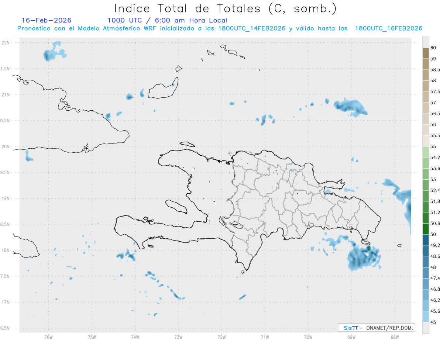
Task: Click the "74W" longitude label
Action: [x=135, y=337]
